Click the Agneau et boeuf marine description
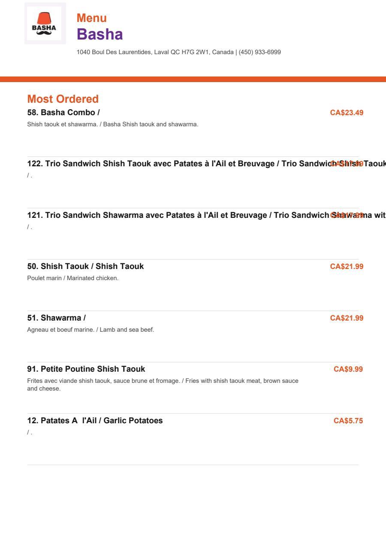Image resolution: width=386 pixels, height=547 pixels. (90, 330)
